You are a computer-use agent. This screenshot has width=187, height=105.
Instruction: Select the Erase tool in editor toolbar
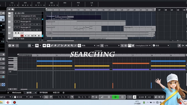point(55,46)
